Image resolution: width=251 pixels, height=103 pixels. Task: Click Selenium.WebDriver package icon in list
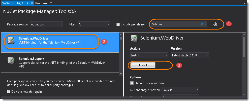[x=11, y=40]
